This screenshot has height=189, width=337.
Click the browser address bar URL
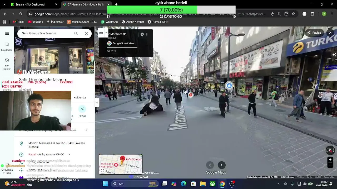tap(150, 14)
